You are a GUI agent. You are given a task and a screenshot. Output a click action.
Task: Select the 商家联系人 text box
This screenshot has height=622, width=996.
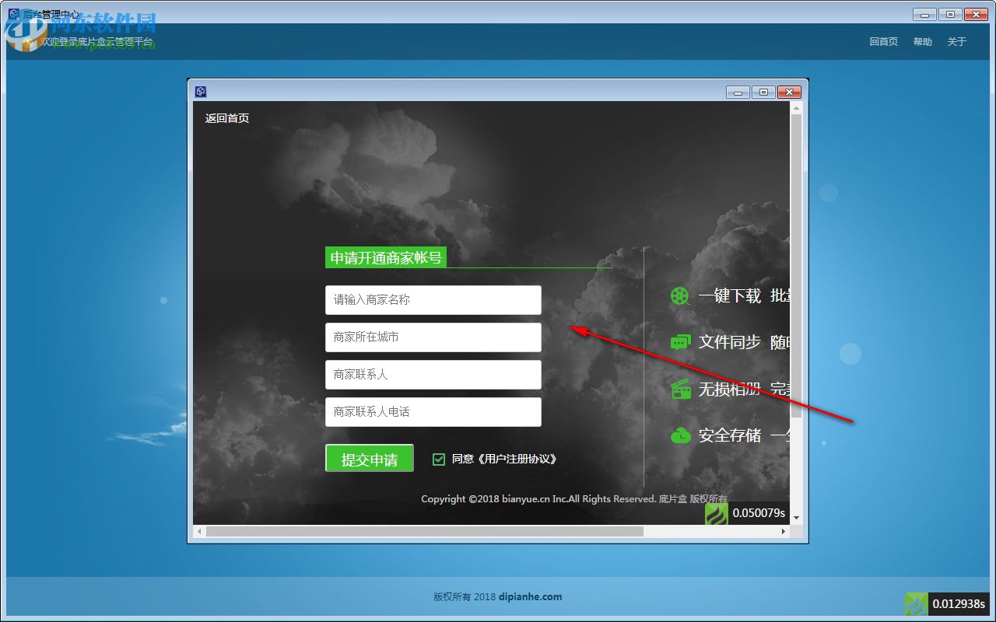(433, 375)
